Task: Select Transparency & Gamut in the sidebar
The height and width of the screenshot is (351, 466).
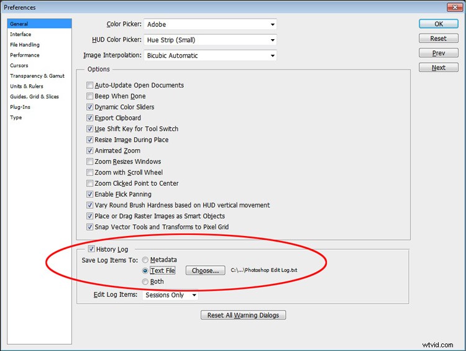Action: click(x=37, y=76)
